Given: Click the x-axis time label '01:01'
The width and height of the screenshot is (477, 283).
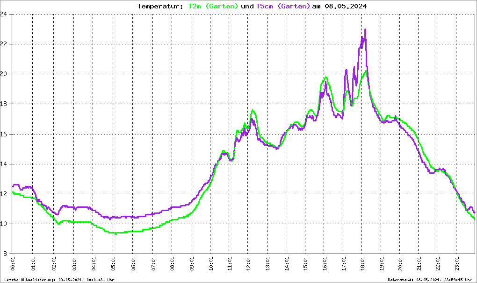Looking at the screenshot, I should click(x=33, y=263).
